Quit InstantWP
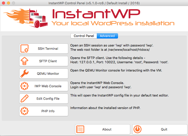 (160, 129)
